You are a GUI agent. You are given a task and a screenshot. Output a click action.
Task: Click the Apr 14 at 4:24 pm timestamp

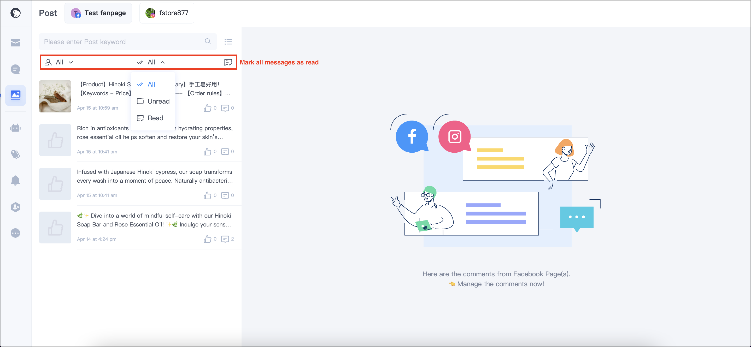tap(97, 239)
